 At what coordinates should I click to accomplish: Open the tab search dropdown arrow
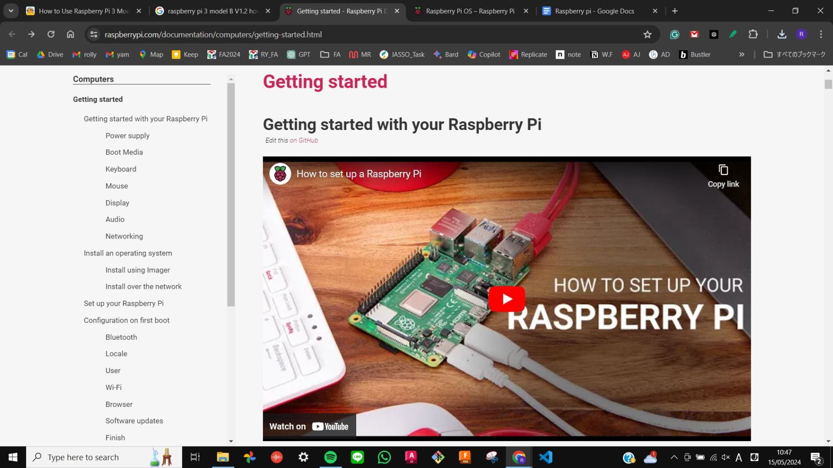pyautogui.click(x=11, y=11)
